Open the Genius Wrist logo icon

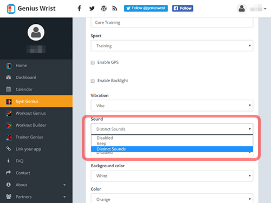tap(11, 9)
